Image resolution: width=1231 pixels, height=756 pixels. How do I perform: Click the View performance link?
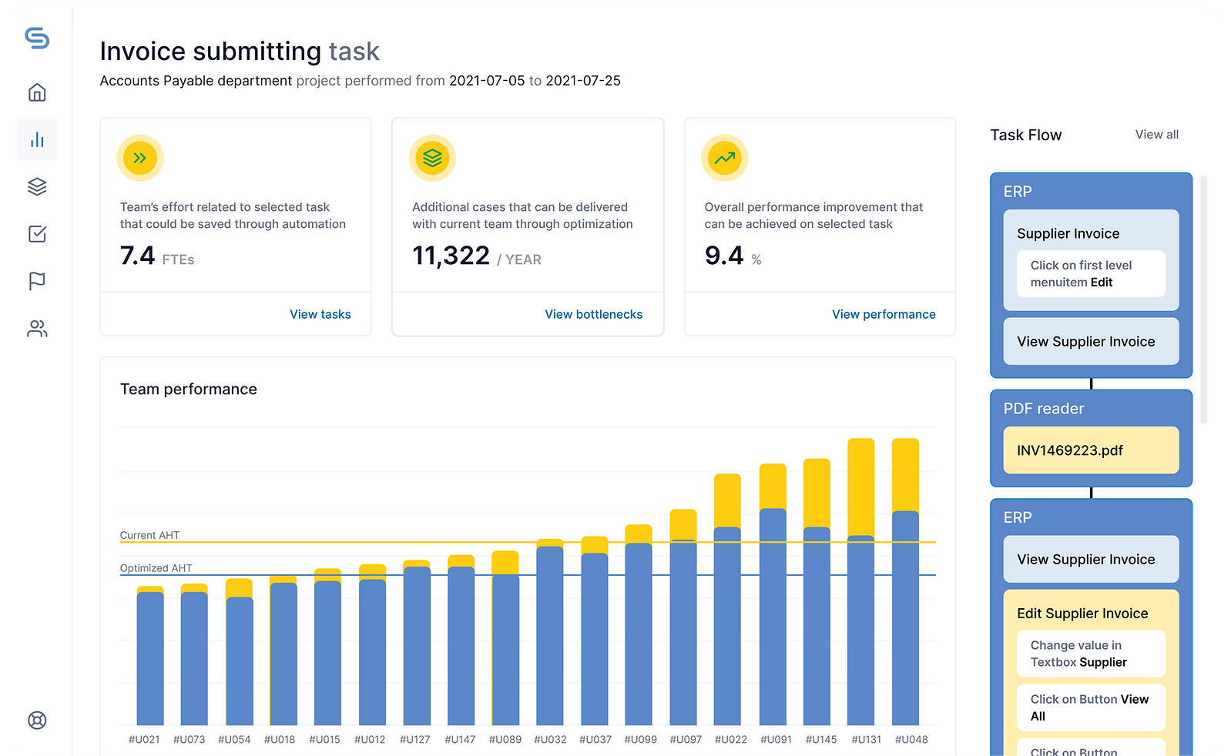click(884, 314)
